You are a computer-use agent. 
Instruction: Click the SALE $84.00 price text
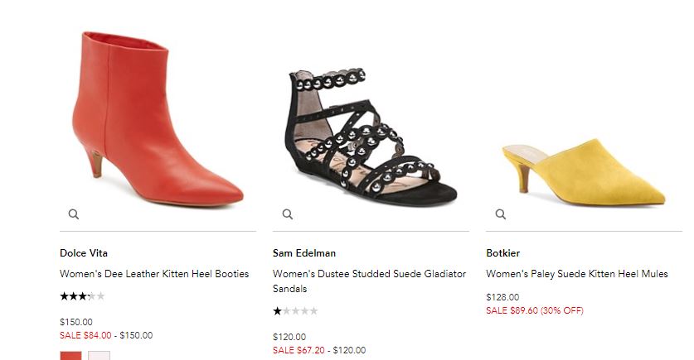(x=85, y=335)
